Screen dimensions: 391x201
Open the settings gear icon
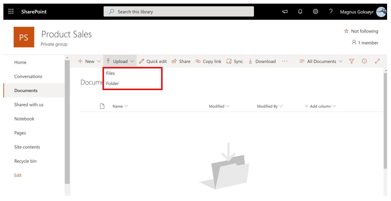316,12
